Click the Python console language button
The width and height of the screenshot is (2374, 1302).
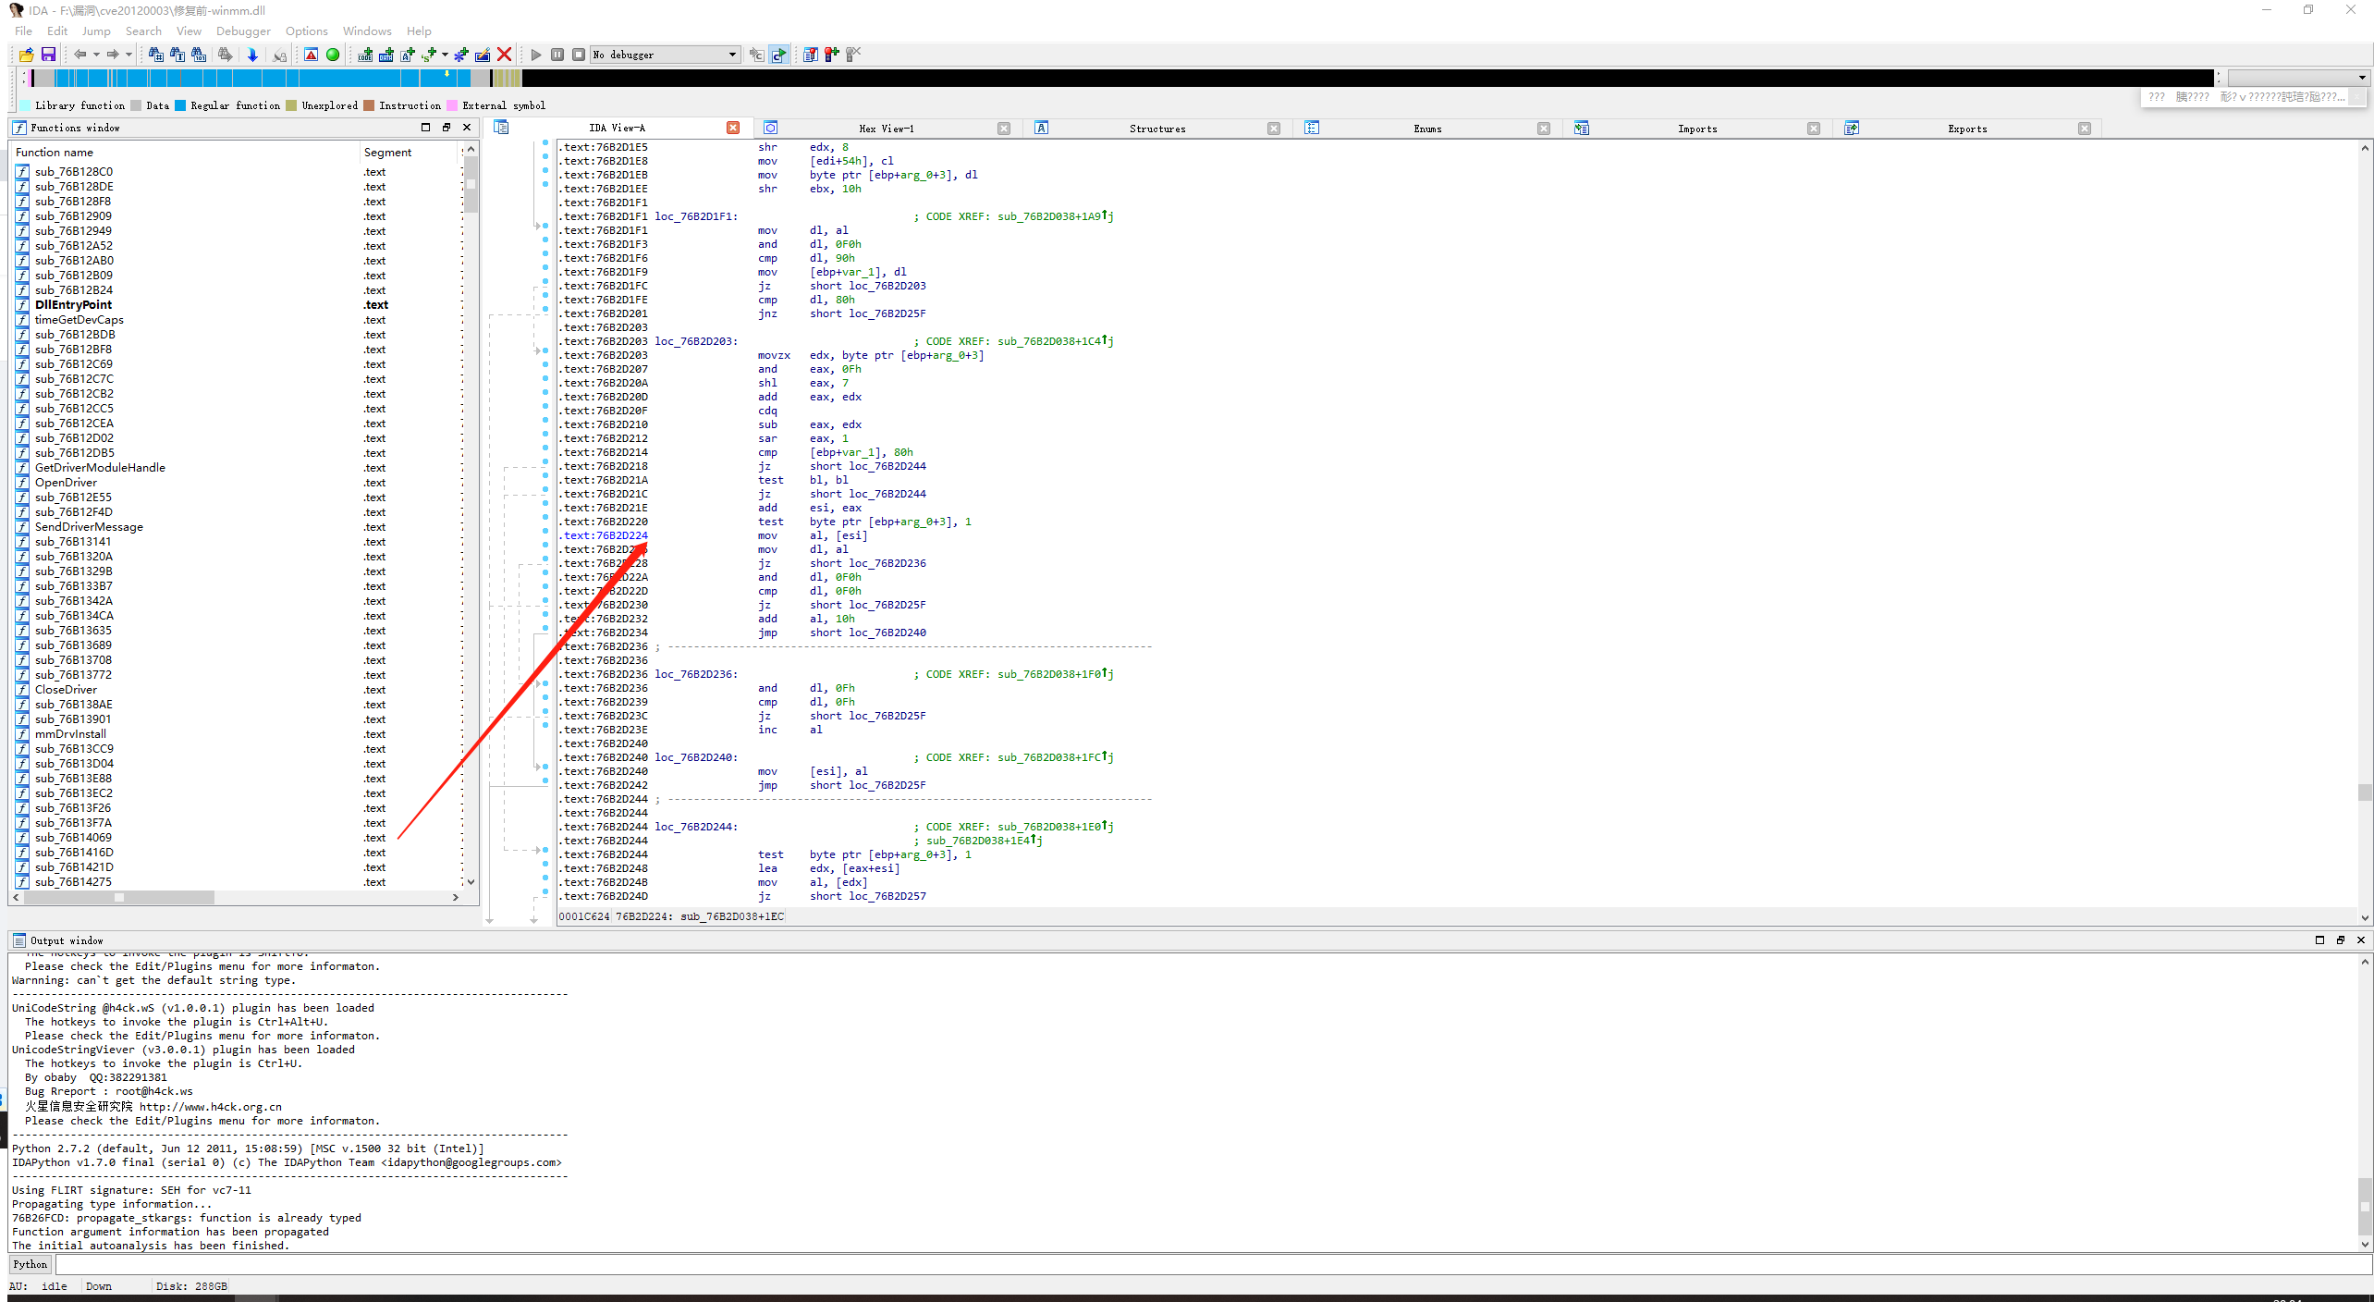pyautogui.click(x=31, y=1264)
